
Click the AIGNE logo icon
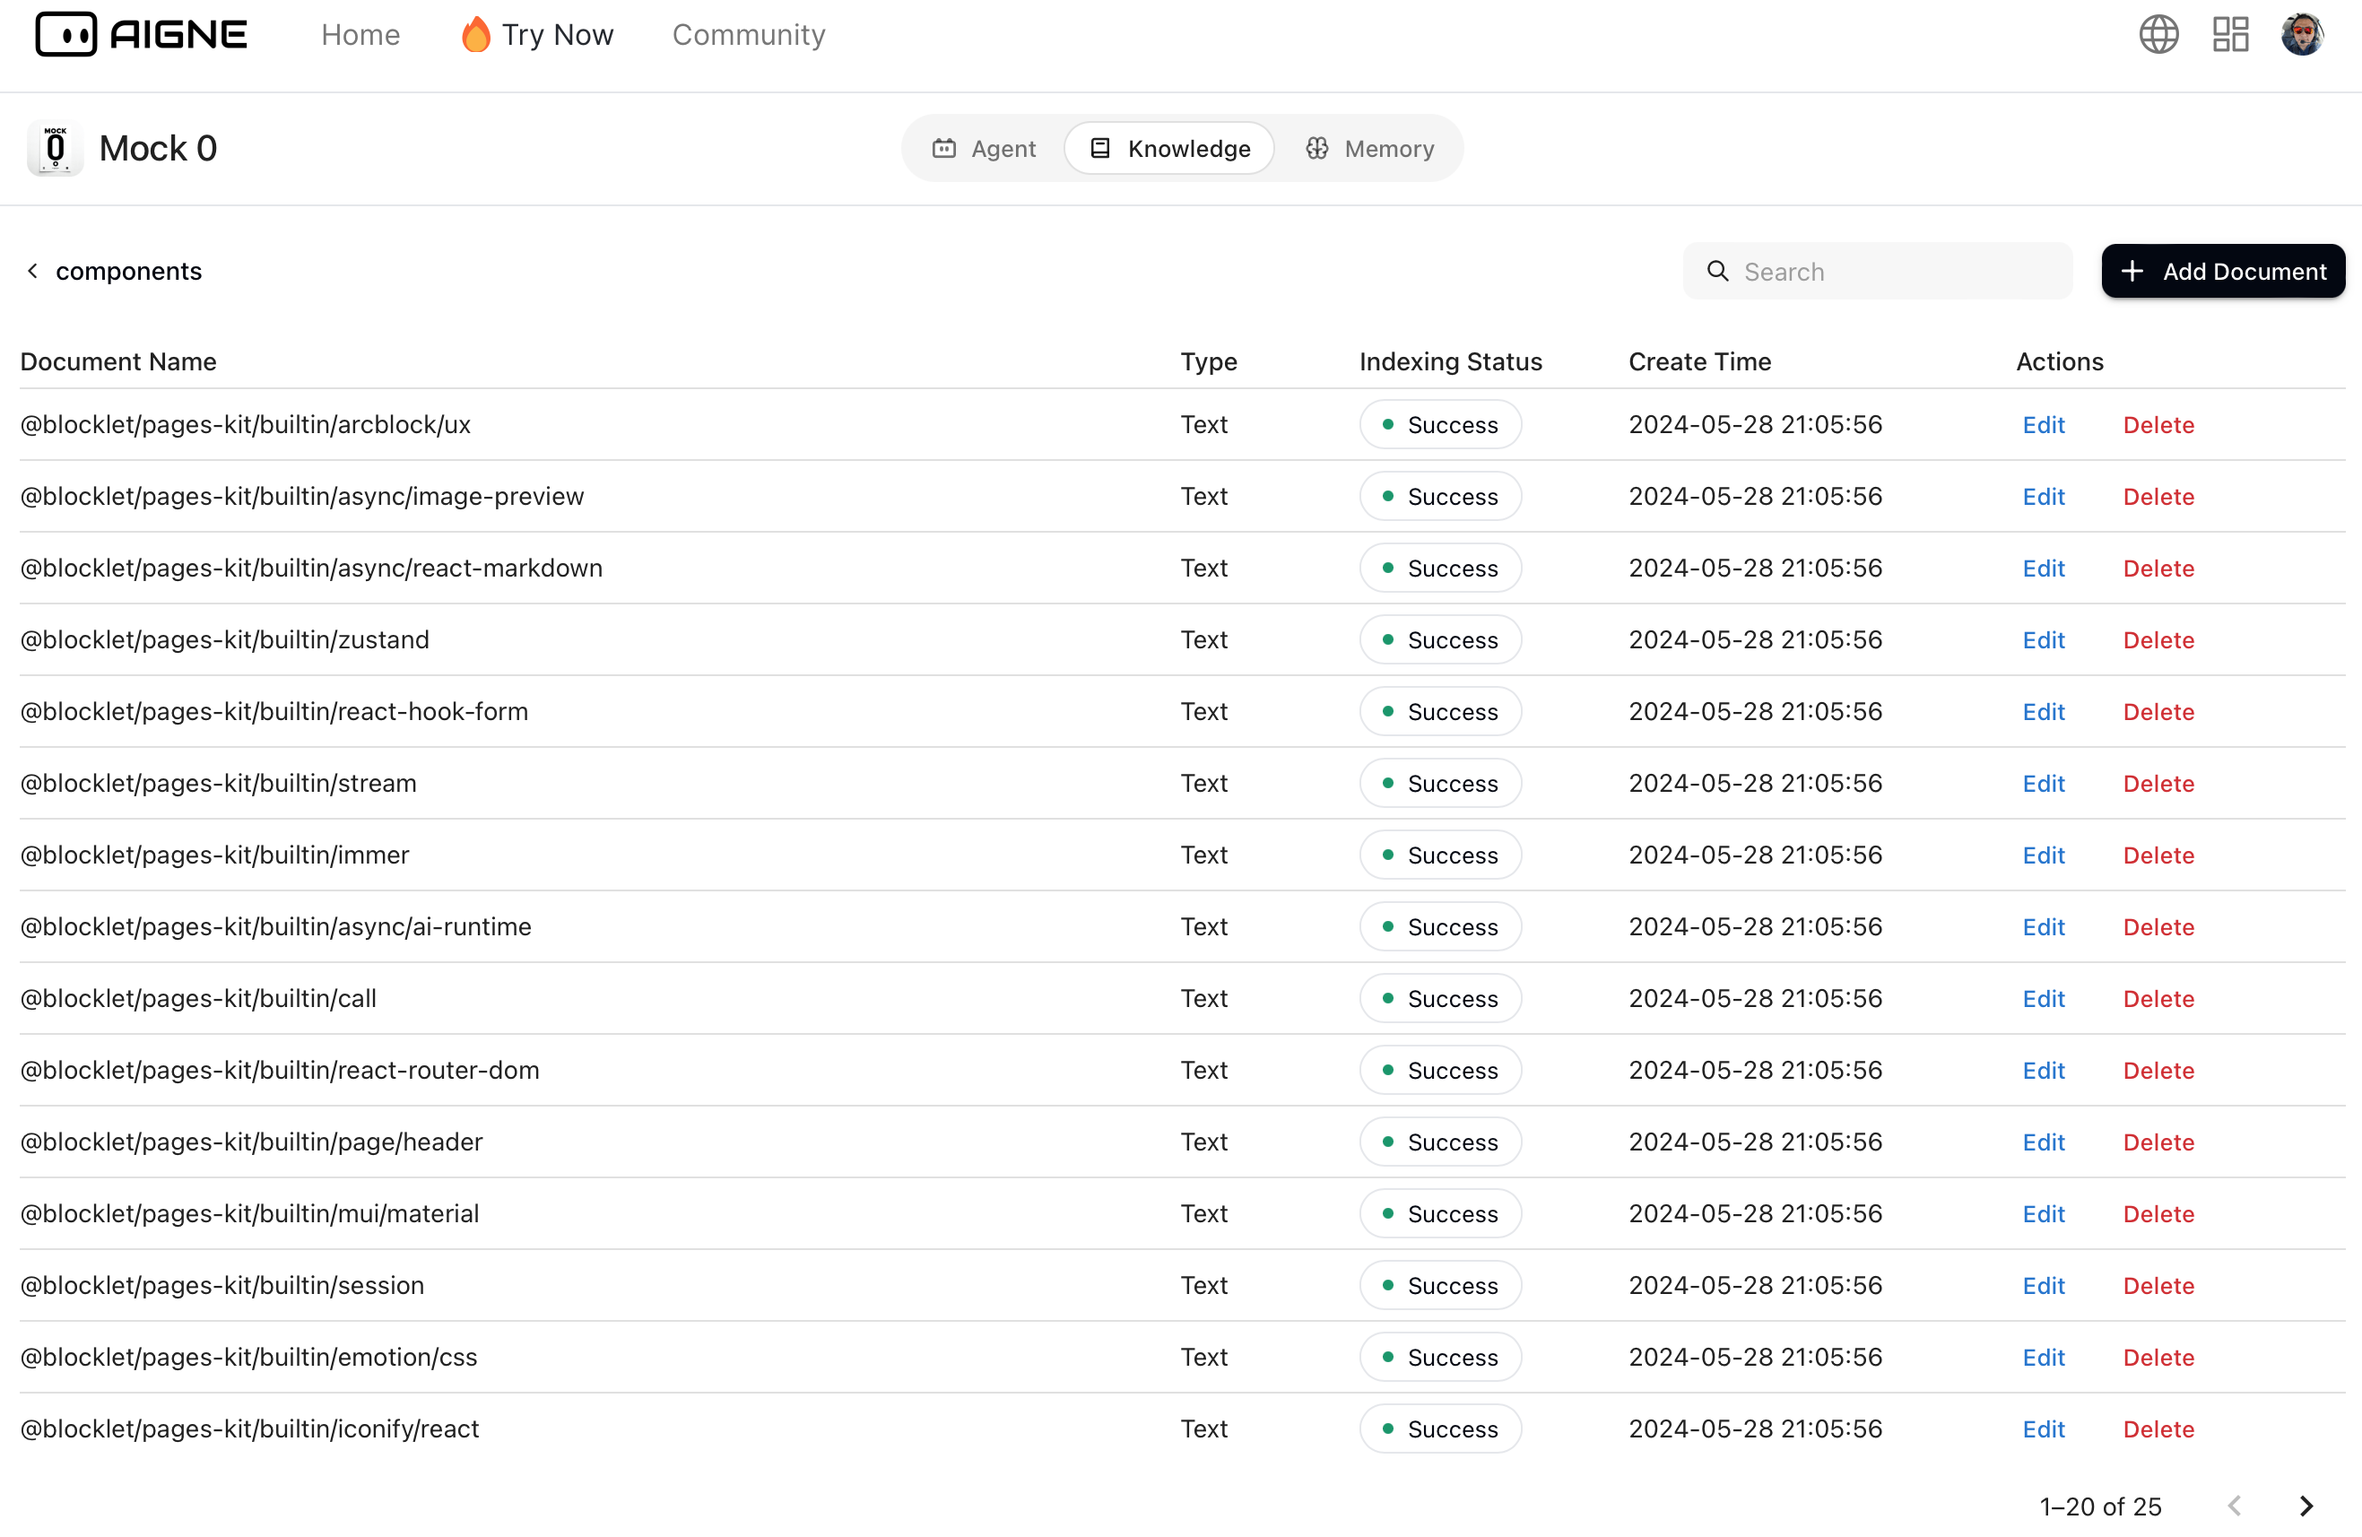coord(65,35)
